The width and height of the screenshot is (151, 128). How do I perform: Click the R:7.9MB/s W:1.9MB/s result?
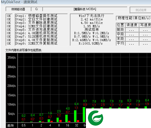91,37
